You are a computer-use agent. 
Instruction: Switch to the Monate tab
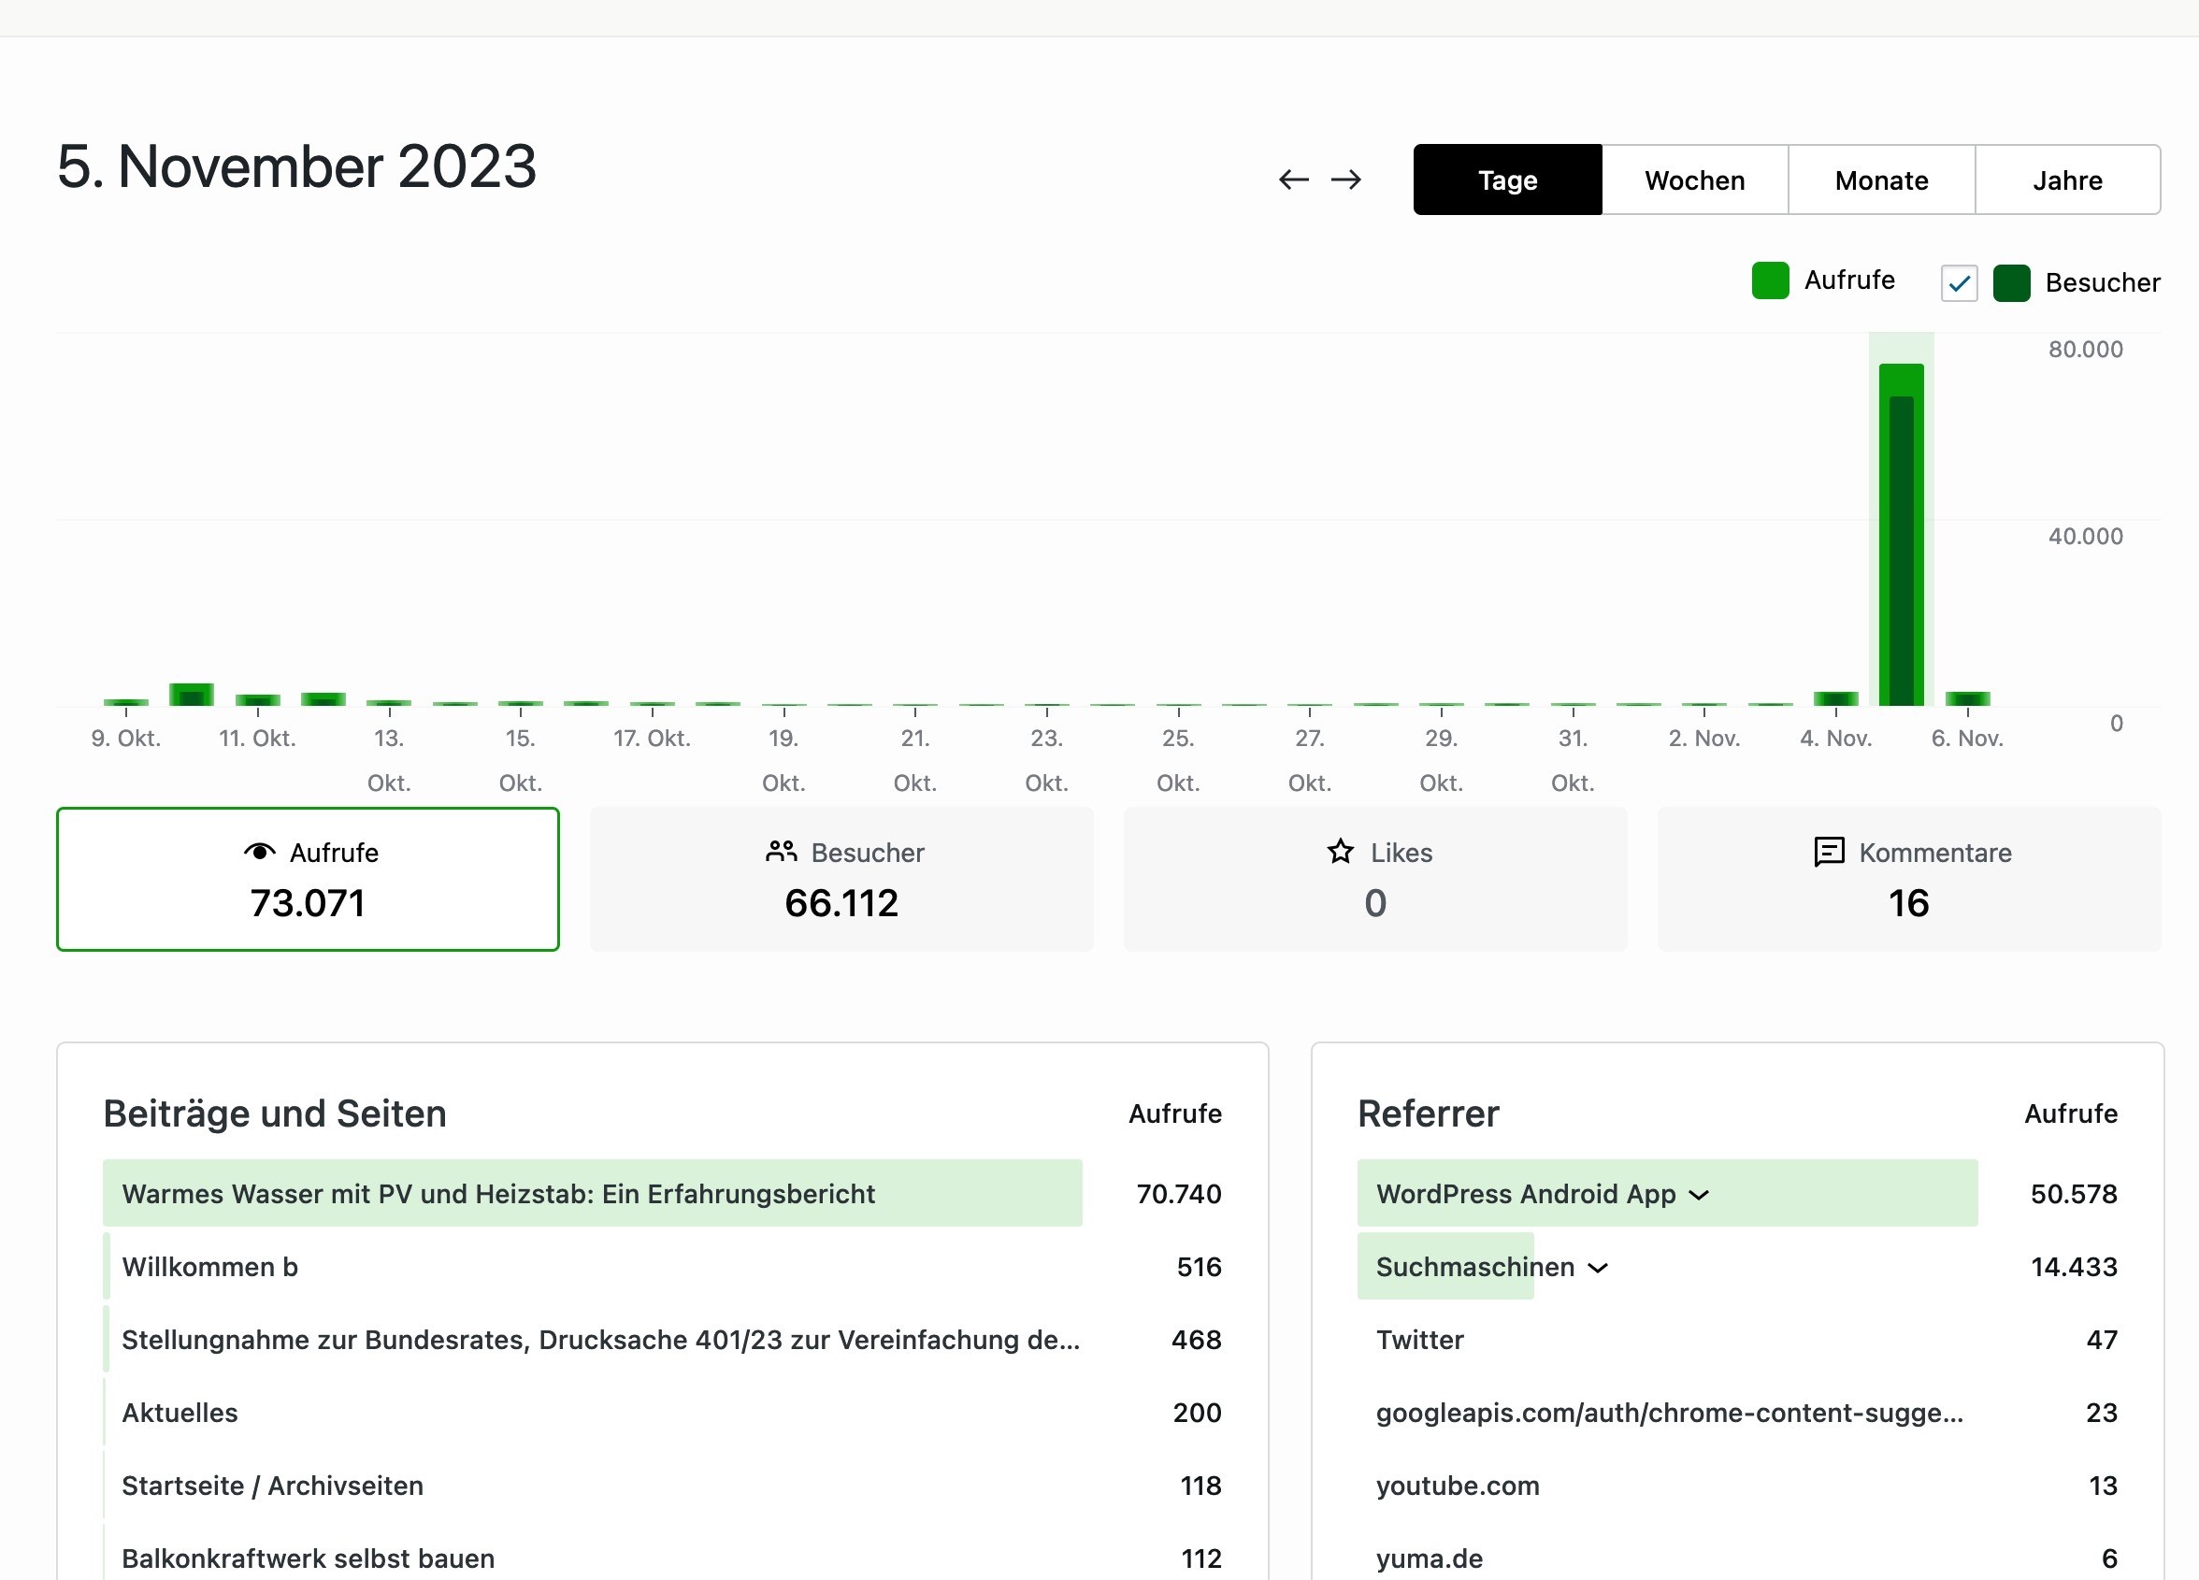coord(1881,180)
